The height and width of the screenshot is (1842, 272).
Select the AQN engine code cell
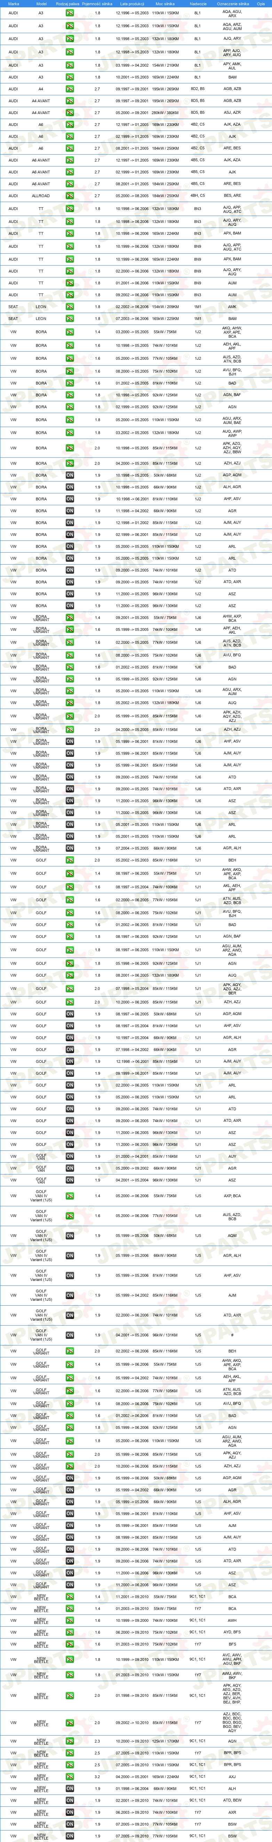[x=232, y=1741]
